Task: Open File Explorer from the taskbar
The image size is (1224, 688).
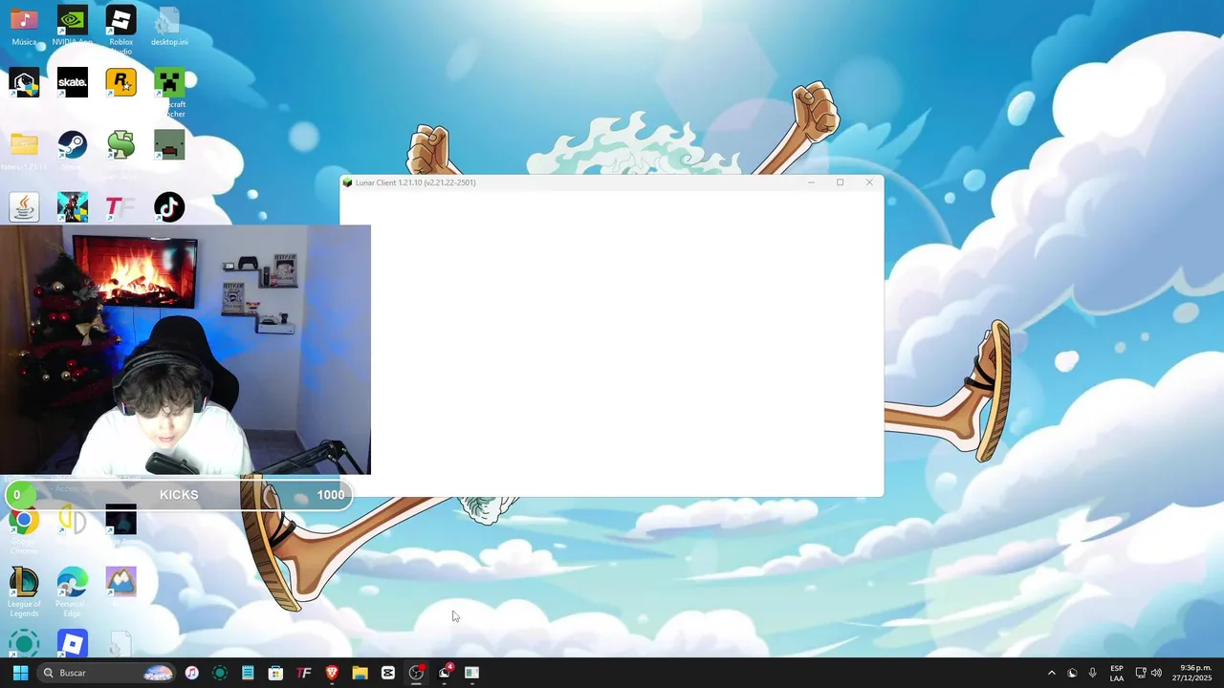Action: [360, 673]
